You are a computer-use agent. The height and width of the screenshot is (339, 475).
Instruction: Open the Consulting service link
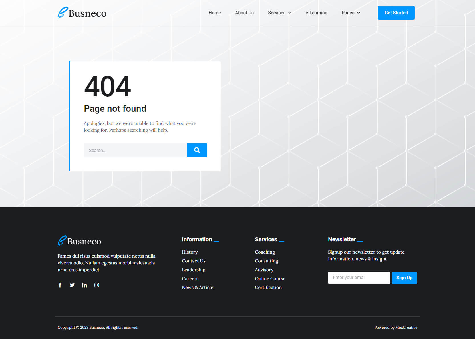tap(267, 261)
